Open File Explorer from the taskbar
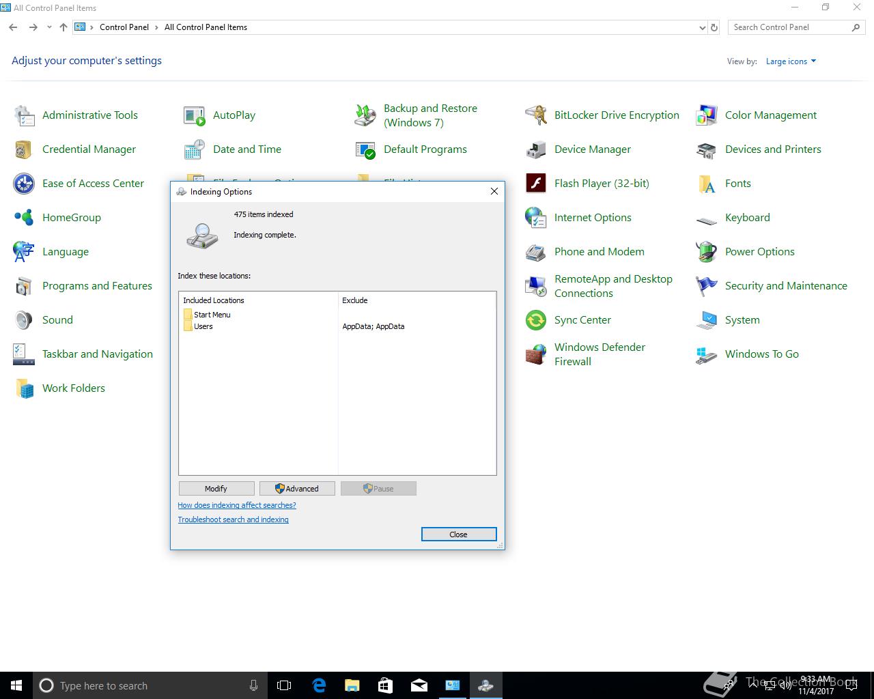Image resolution: width=874 pixels, height=699 pixels. coord(352,685)
